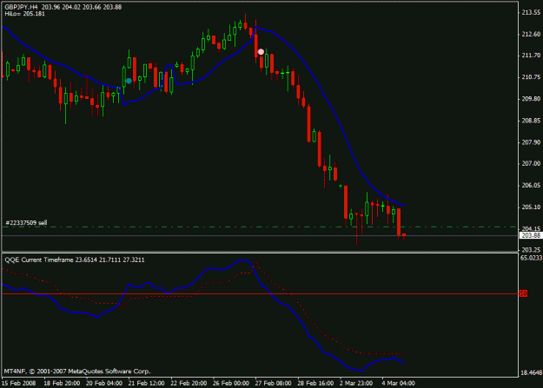Click the GBPJPY,H4 chart title text
This screenshot has height=388, width=543.
click(21, 7)
